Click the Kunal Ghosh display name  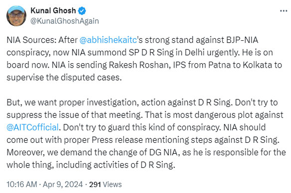(53, 10)
